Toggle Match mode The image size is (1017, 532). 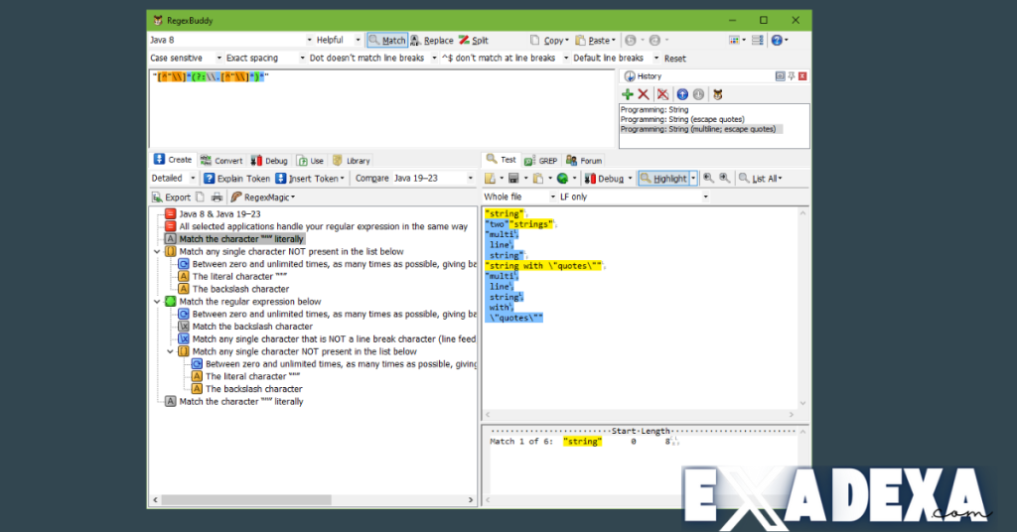387,40
